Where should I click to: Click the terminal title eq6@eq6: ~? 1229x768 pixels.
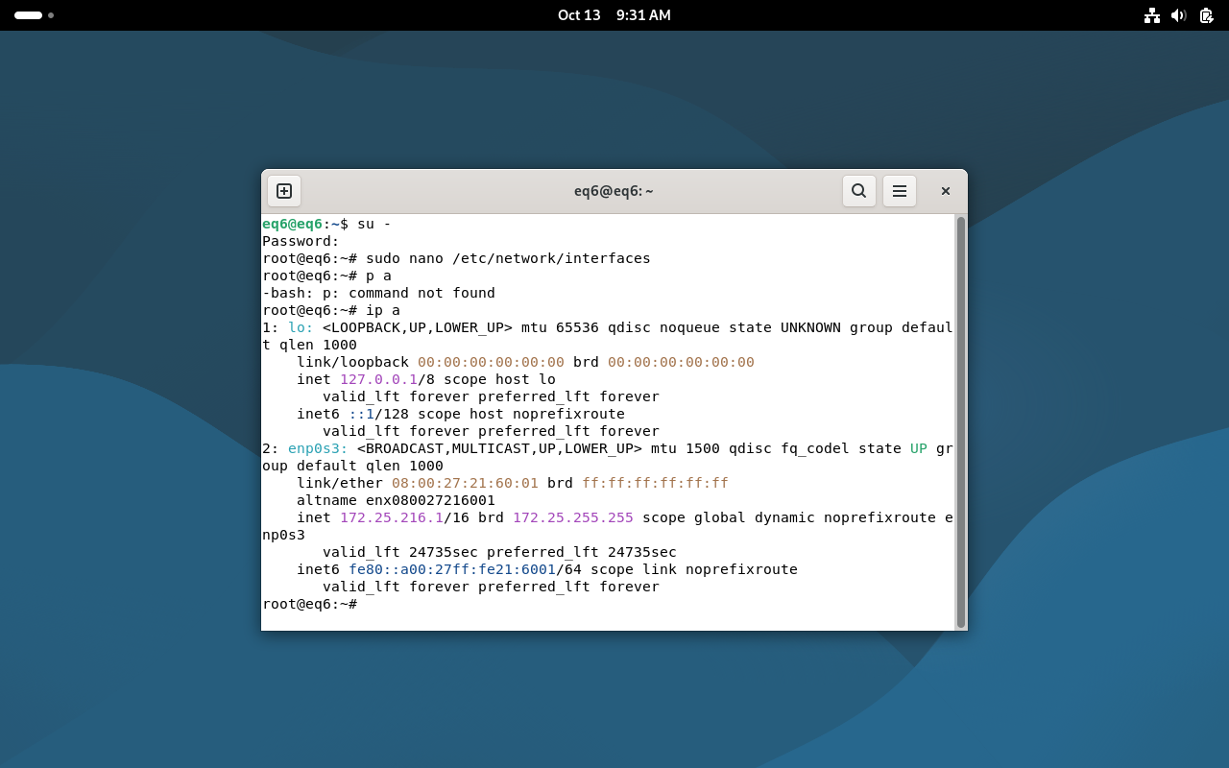[x=614, y=191]
